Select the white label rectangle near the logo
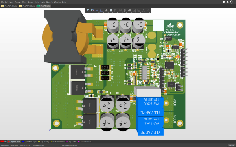 tap(159, 25)
